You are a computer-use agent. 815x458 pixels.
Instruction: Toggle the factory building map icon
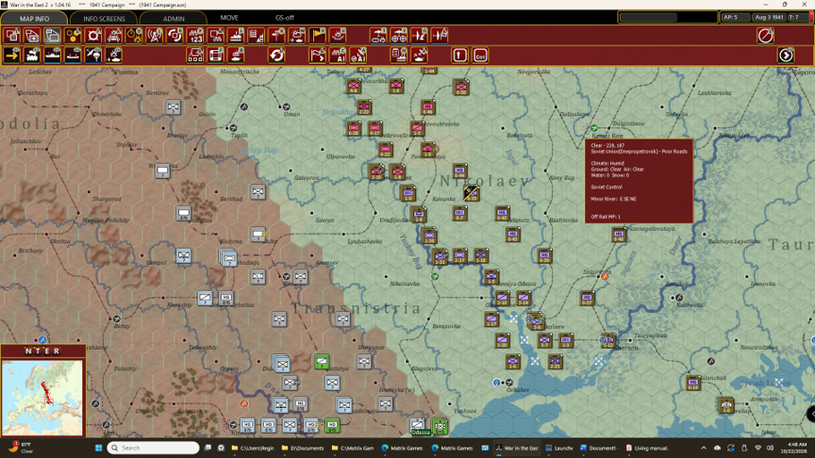236,36
